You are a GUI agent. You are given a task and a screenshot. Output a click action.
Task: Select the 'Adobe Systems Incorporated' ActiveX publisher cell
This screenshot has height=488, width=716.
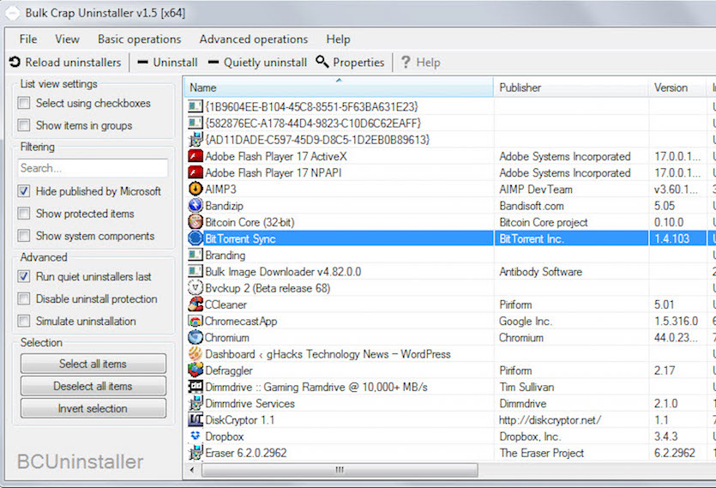[x=565, y=156]
